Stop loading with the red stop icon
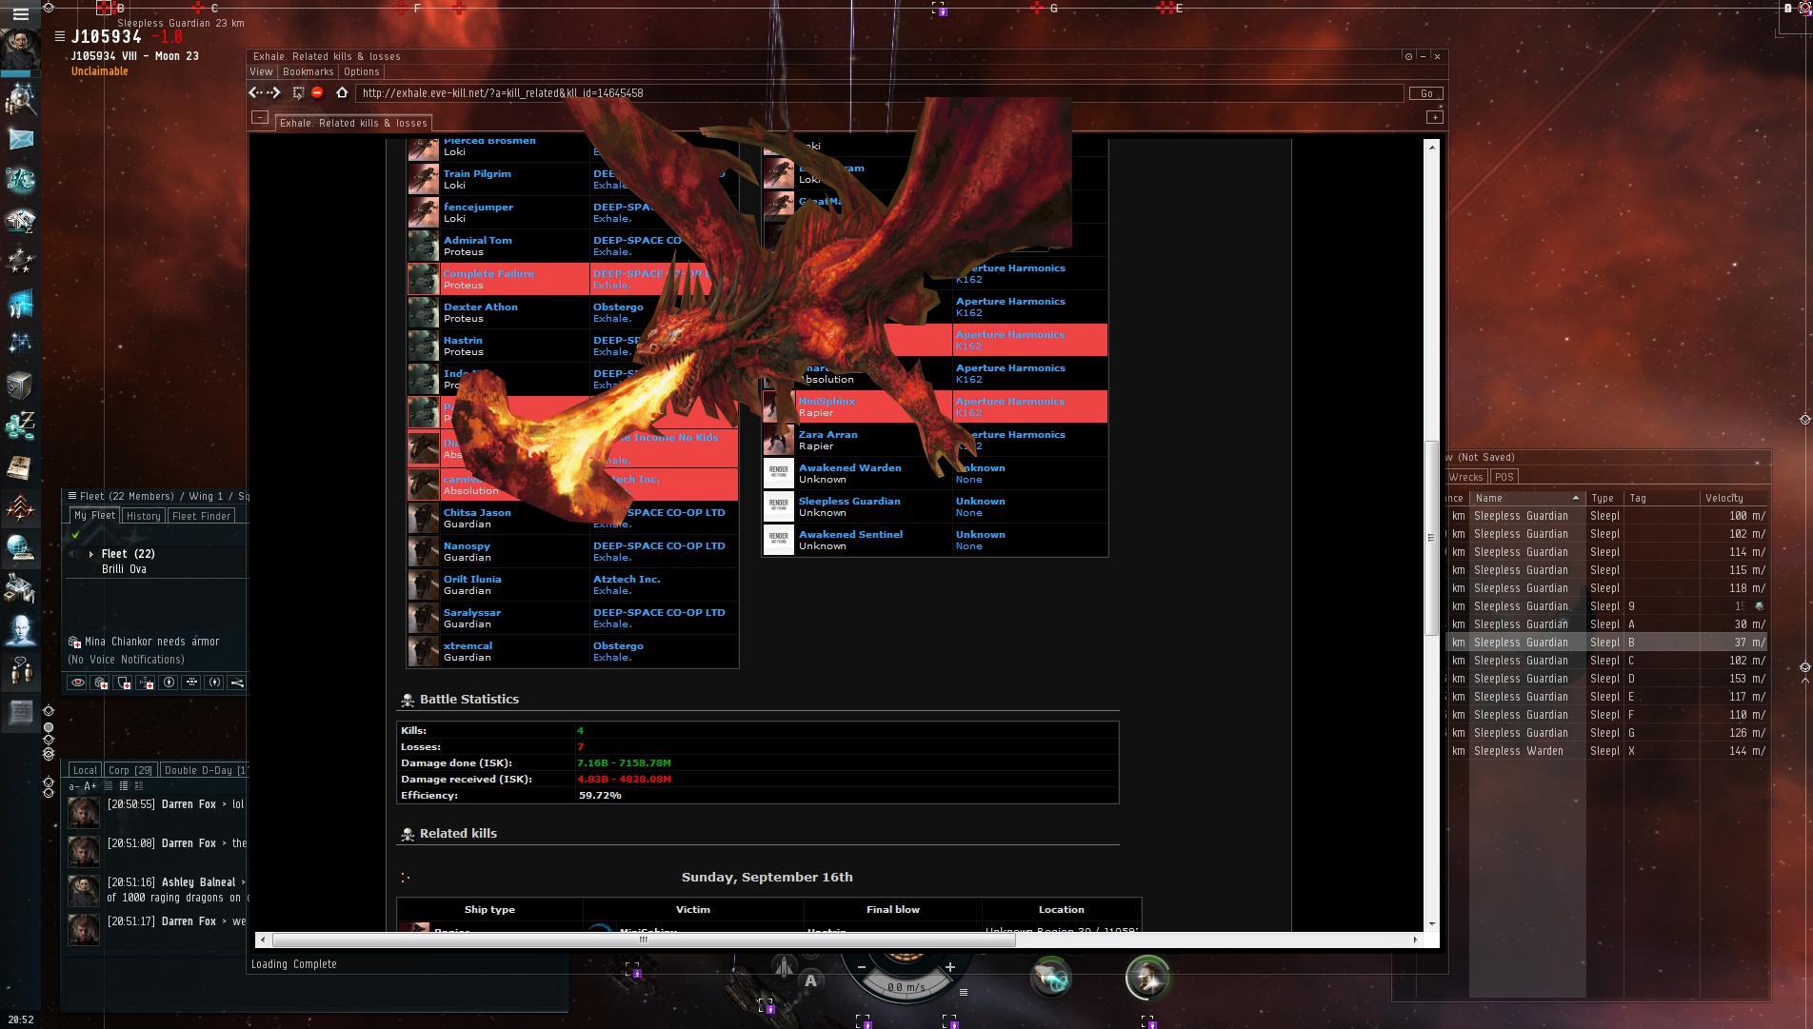The image size is (1813, 1029). click(x=317, y=92)
